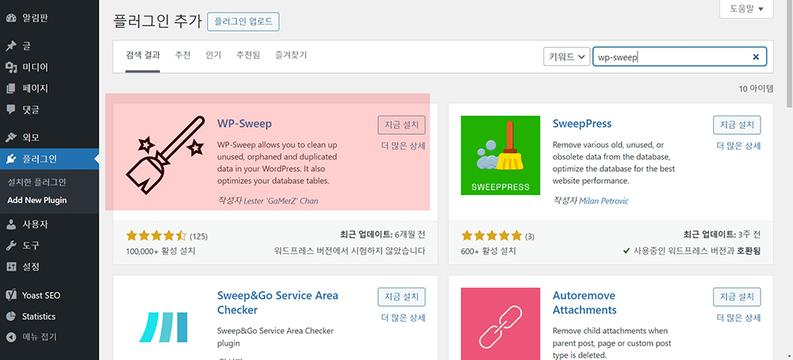Click the 설정 settings icon

pos(11,266)
